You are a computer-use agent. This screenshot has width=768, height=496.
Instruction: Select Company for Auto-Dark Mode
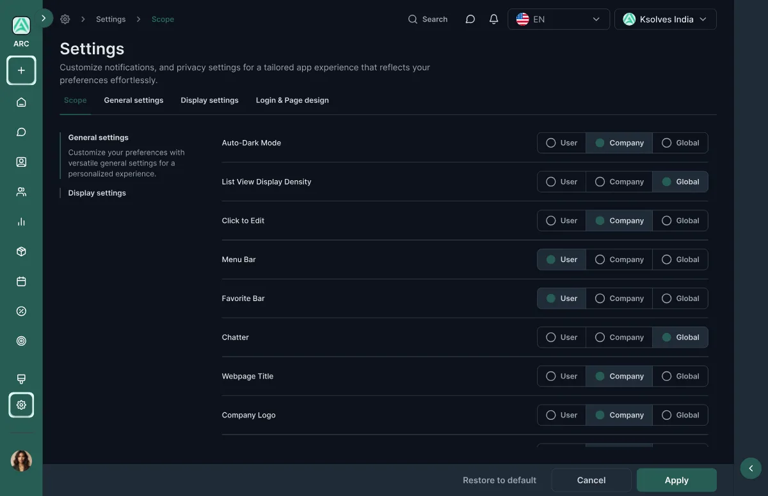[x=619, y=143]
